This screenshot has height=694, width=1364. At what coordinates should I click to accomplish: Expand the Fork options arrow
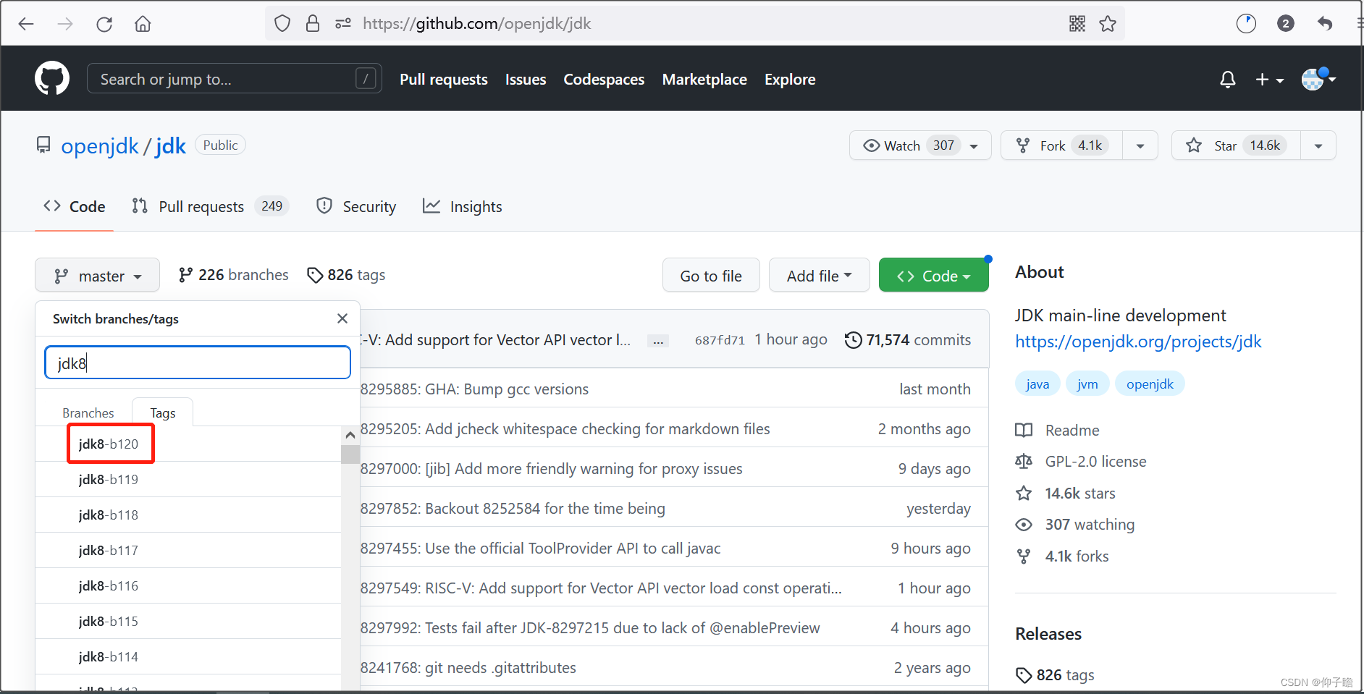click(x=1140, y=145)
